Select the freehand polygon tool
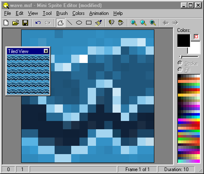204x174 pixels. tap(60, 23)
